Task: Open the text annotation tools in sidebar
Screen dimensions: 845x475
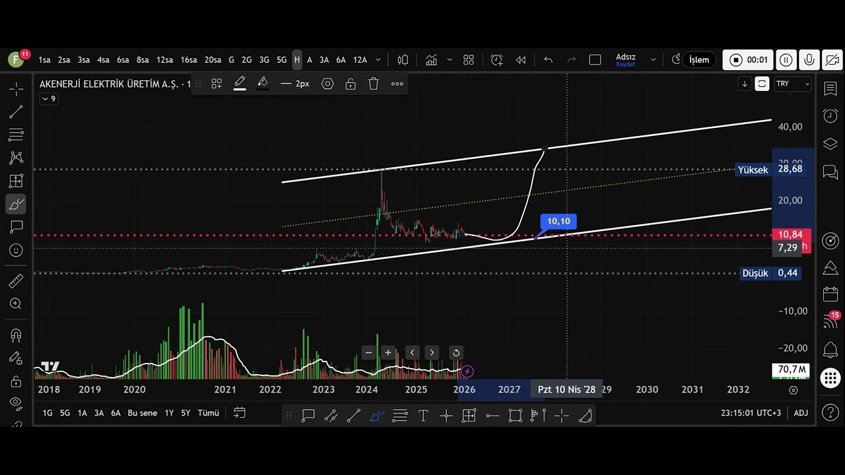Action: point(16,227)
